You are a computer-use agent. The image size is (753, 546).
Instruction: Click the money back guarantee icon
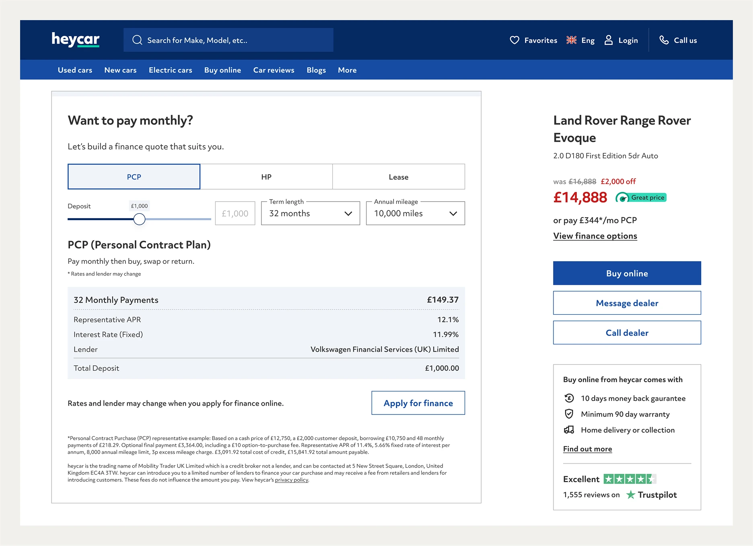(569, 398)
